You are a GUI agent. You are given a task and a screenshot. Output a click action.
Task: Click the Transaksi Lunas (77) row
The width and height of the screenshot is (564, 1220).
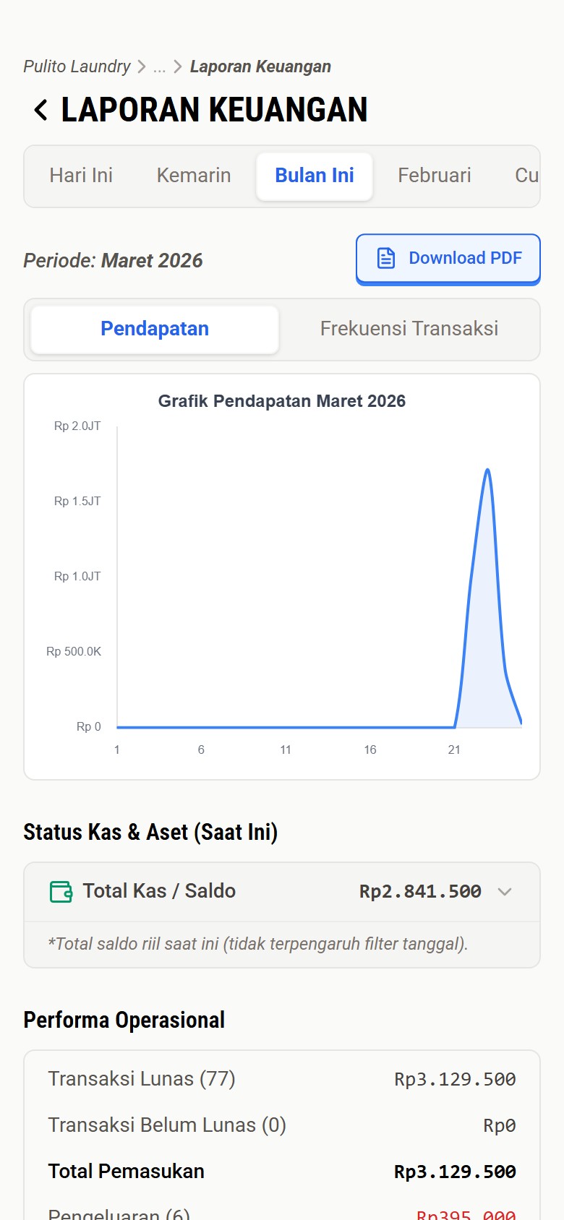(282, 1079)
